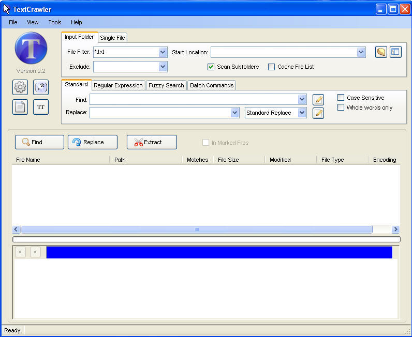The image size is (412, 337).
Task: Browse for start folder with folder icon
Action: [381, 52]
